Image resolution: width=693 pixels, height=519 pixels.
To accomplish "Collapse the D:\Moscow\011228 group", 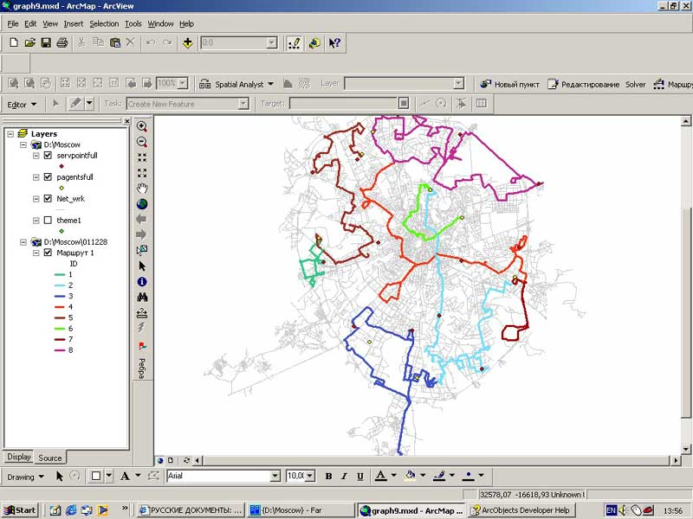I will [23, 242].
